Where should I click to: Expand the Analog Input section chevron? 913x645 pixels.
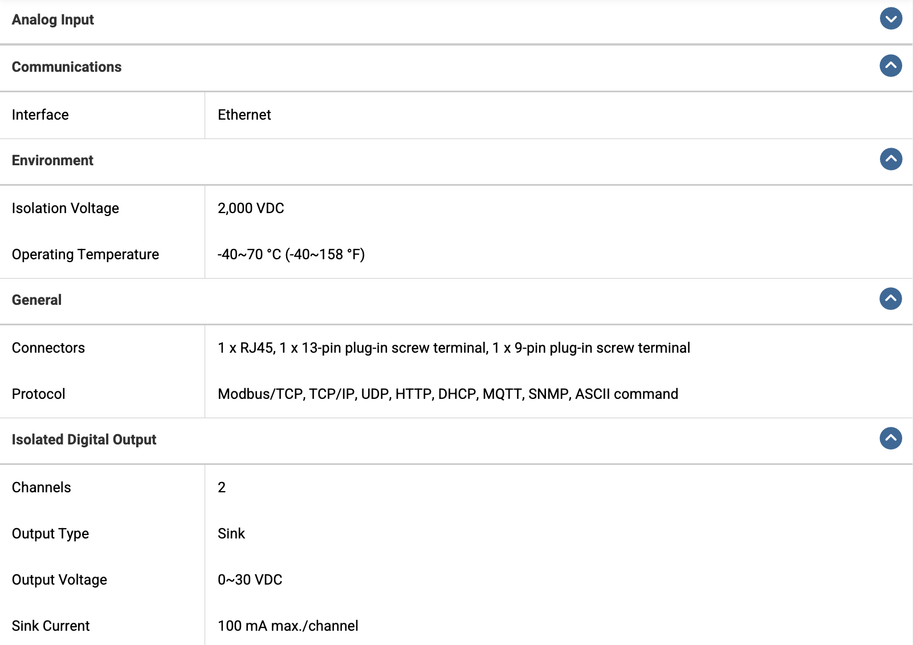tap(891, 19)
